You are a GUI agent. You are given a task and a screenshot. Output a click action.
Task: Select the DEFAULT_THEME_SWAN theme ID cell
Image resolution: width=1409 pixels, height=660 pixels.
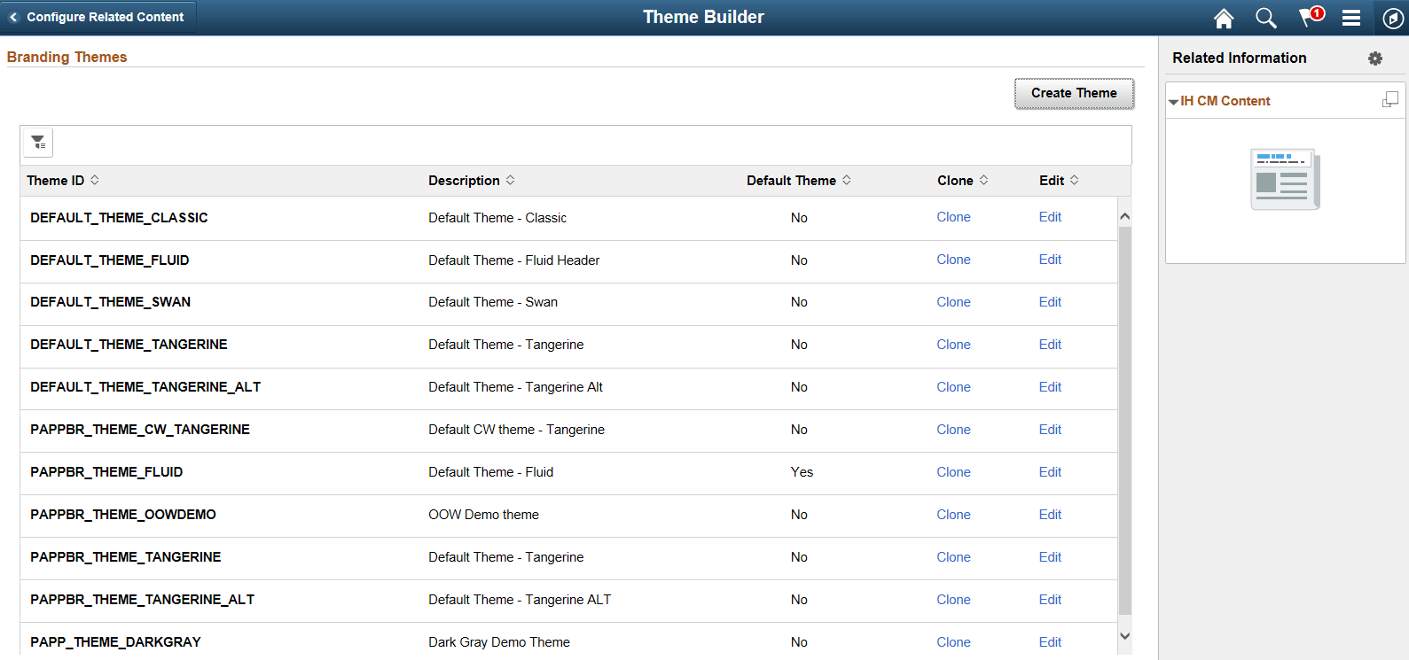110,302
